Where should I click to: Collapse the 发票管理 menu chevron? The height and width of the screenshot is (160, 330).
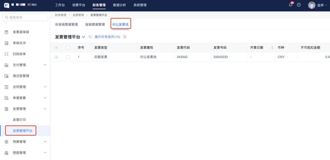click(x=45, y=109)
